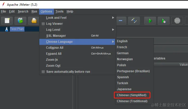Viewport: 188px width, 109px height.
Task: Click the gray Stop octagon icon
Action: pos(177,21)
